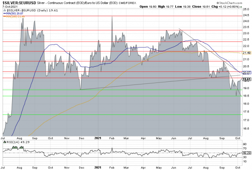This screenshot has width=252, height=170.
Task: Click the 19.61 current price tag
Action: tap(246, 79)
